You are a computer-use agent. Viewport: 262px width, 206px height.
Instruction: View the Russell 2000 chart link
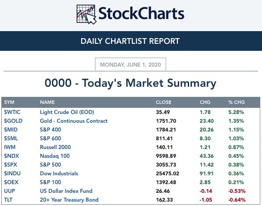tap(55, 147)
